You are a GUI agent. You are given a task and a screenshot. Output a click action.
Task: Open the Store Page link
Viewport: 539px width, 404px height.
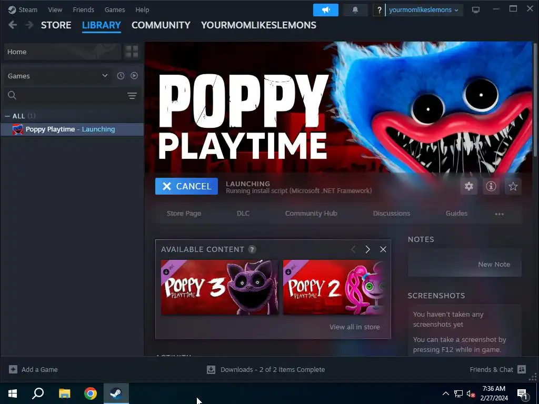(x=184, y=214)
